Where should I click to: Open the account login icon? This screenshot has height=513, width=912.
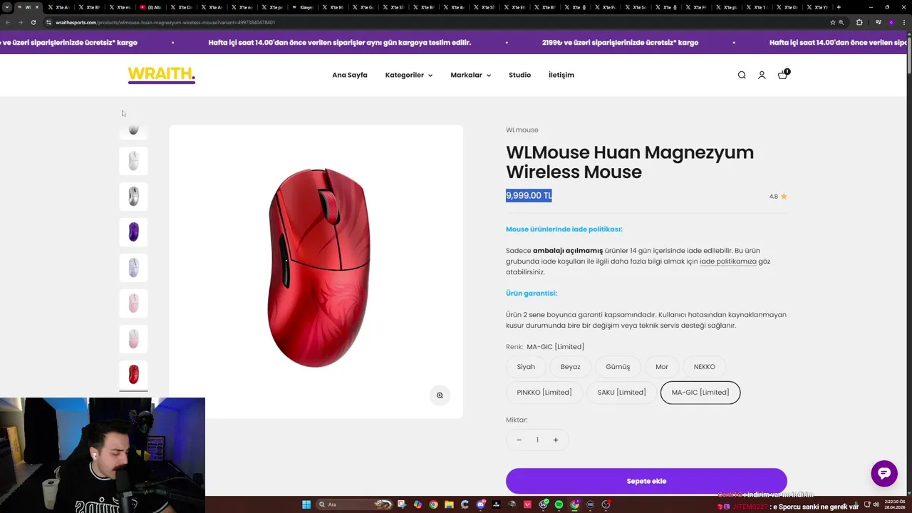tap(762, 75)
